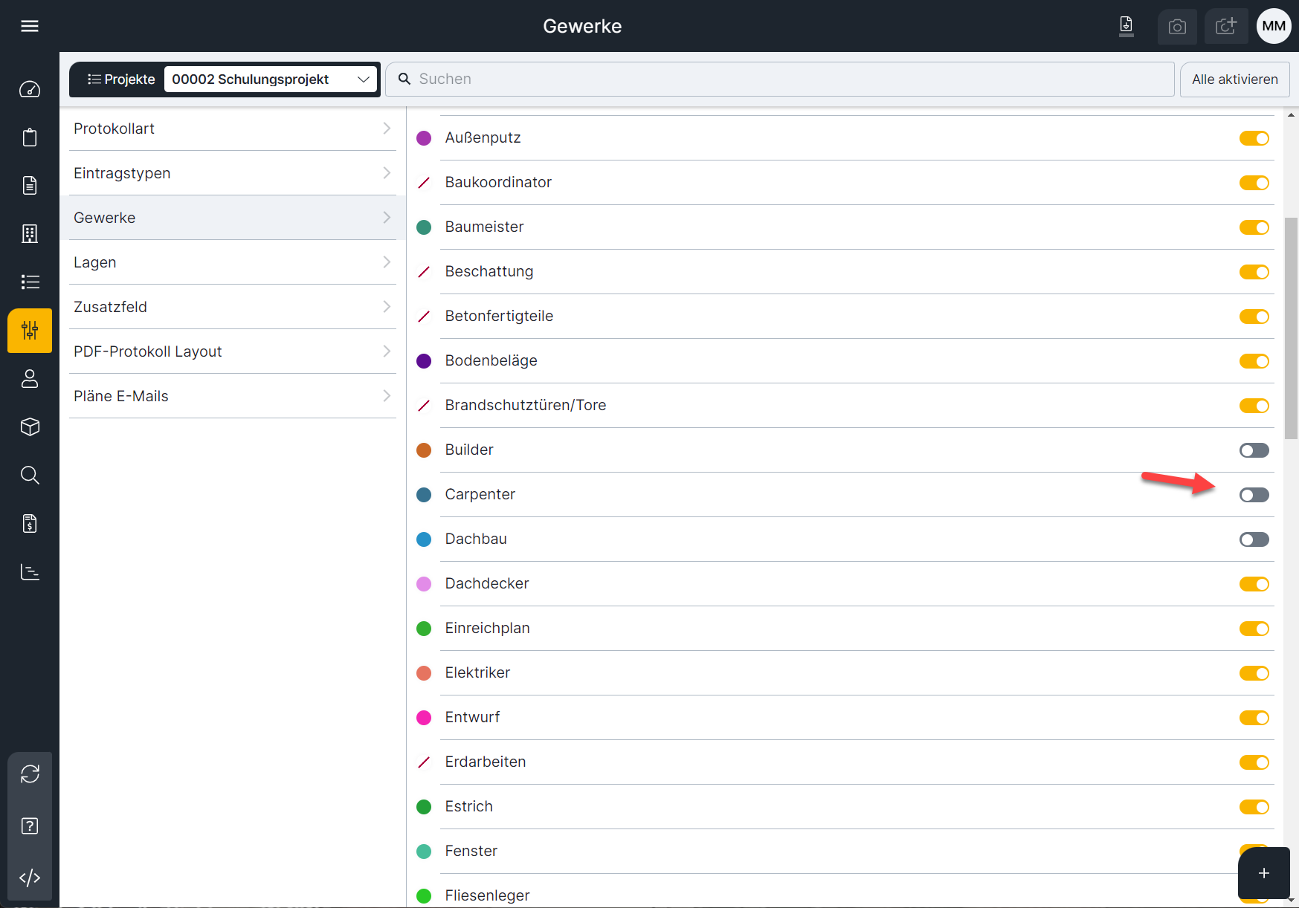
Task: Enable the Dachbau toggle
Action: point(1254,539)
